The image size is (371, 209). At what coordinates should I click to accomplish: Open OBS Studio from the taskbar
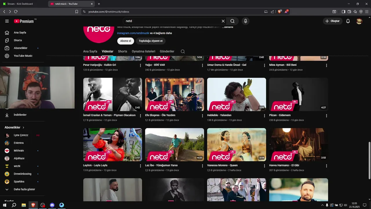pos(43,205)
